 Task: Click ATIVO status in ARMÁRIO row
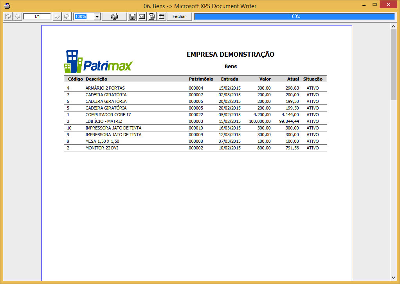click(x=313, y=88)
